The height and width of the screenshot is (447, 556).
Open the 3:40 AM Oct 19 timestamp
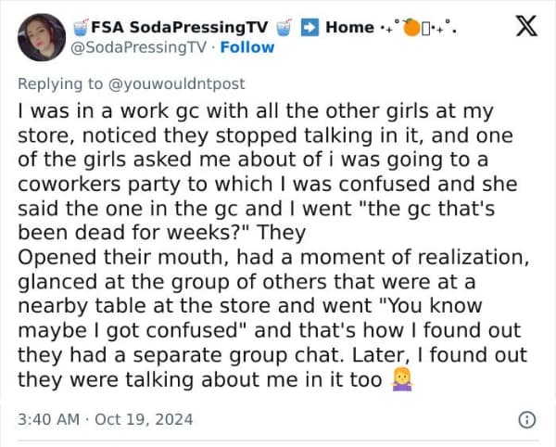[106, 419]
